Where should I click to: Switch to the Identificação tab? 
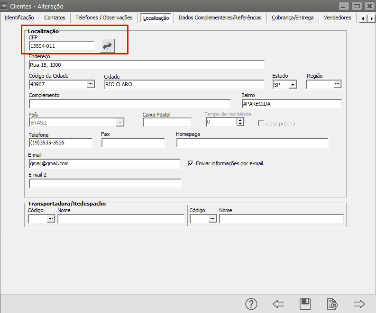click(19, 18)
